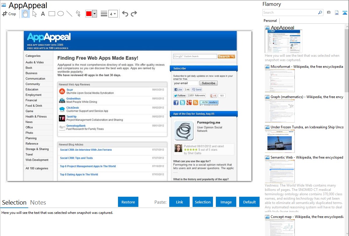Redo the last annotation

point(134,14)
